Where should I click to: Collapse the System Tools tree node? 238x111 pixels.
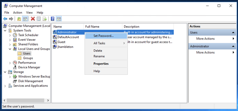5,30
